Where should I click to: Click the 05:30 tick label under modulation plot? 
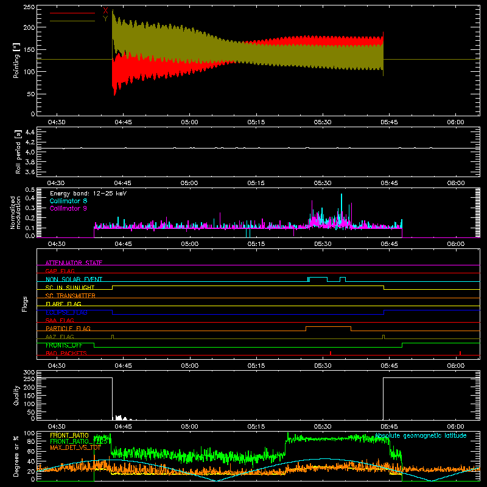(323, 244)
